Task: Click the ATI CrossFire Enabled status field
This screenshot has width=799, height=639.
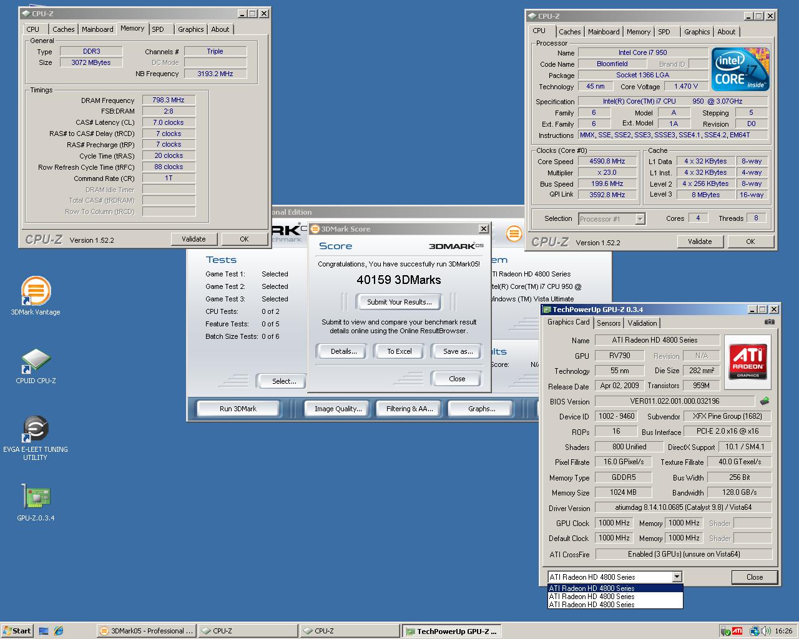Action: 684,554
